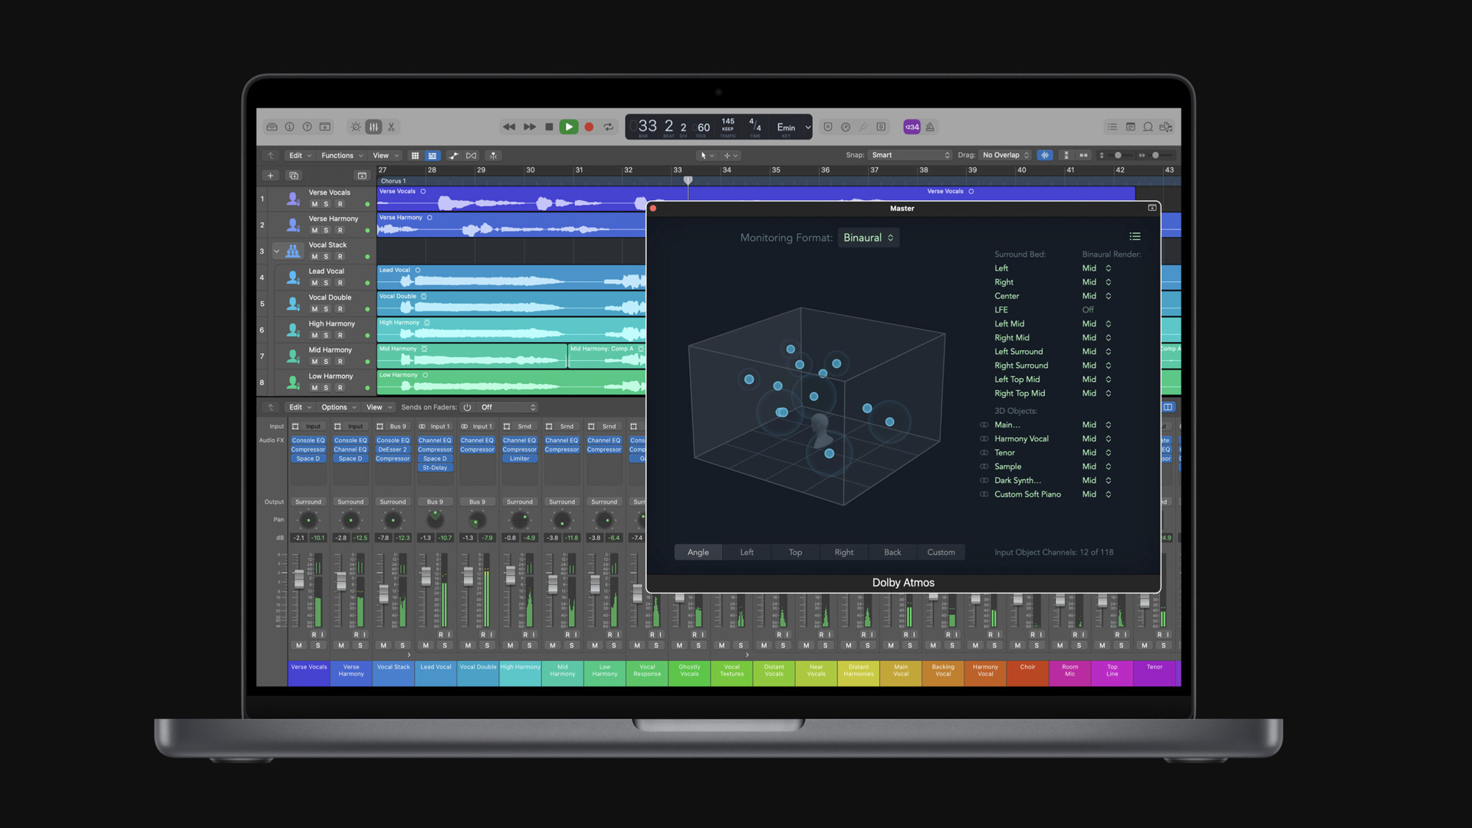Click the Chorus 1 arrangement marker
Viewport: 1472px width, 828px height.
(x=393, y=181)
